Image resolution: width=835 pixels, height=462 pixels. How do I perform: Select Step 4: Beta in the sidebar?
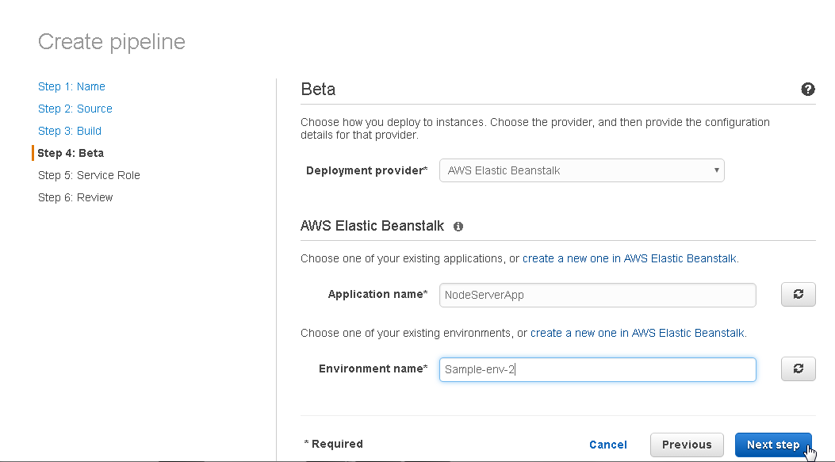(71, 153)
